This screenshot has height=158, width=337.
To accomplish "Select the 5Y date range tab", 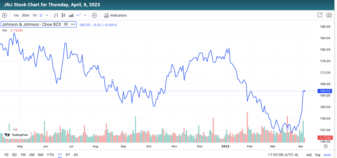I will tap(67, 155).
